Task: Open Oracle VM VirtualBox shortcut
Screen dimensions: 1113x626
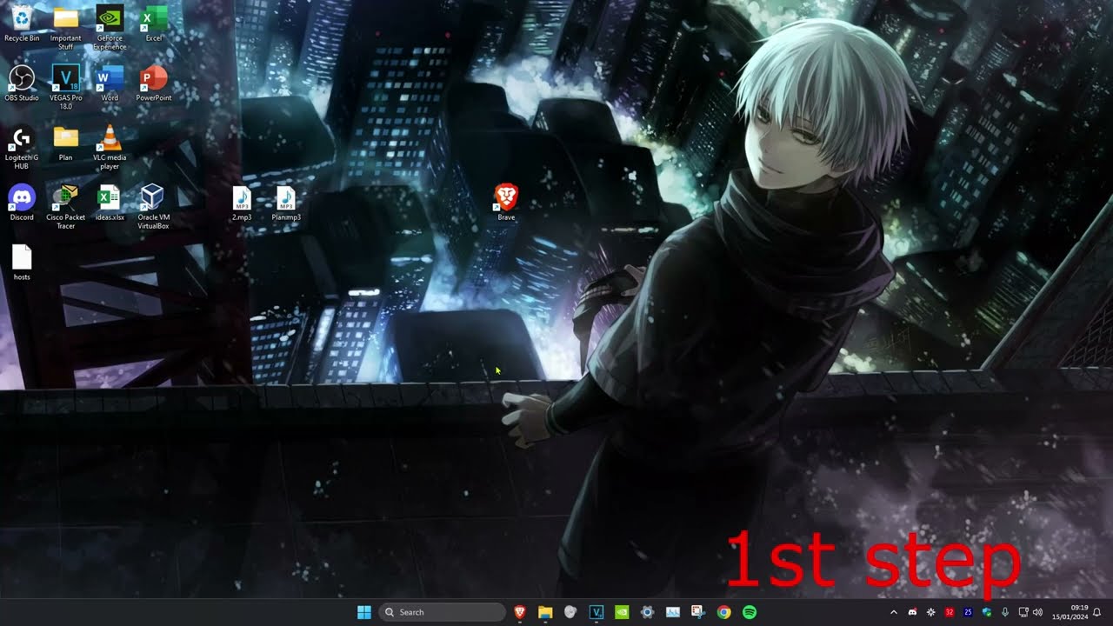Action: pos(153,207)
